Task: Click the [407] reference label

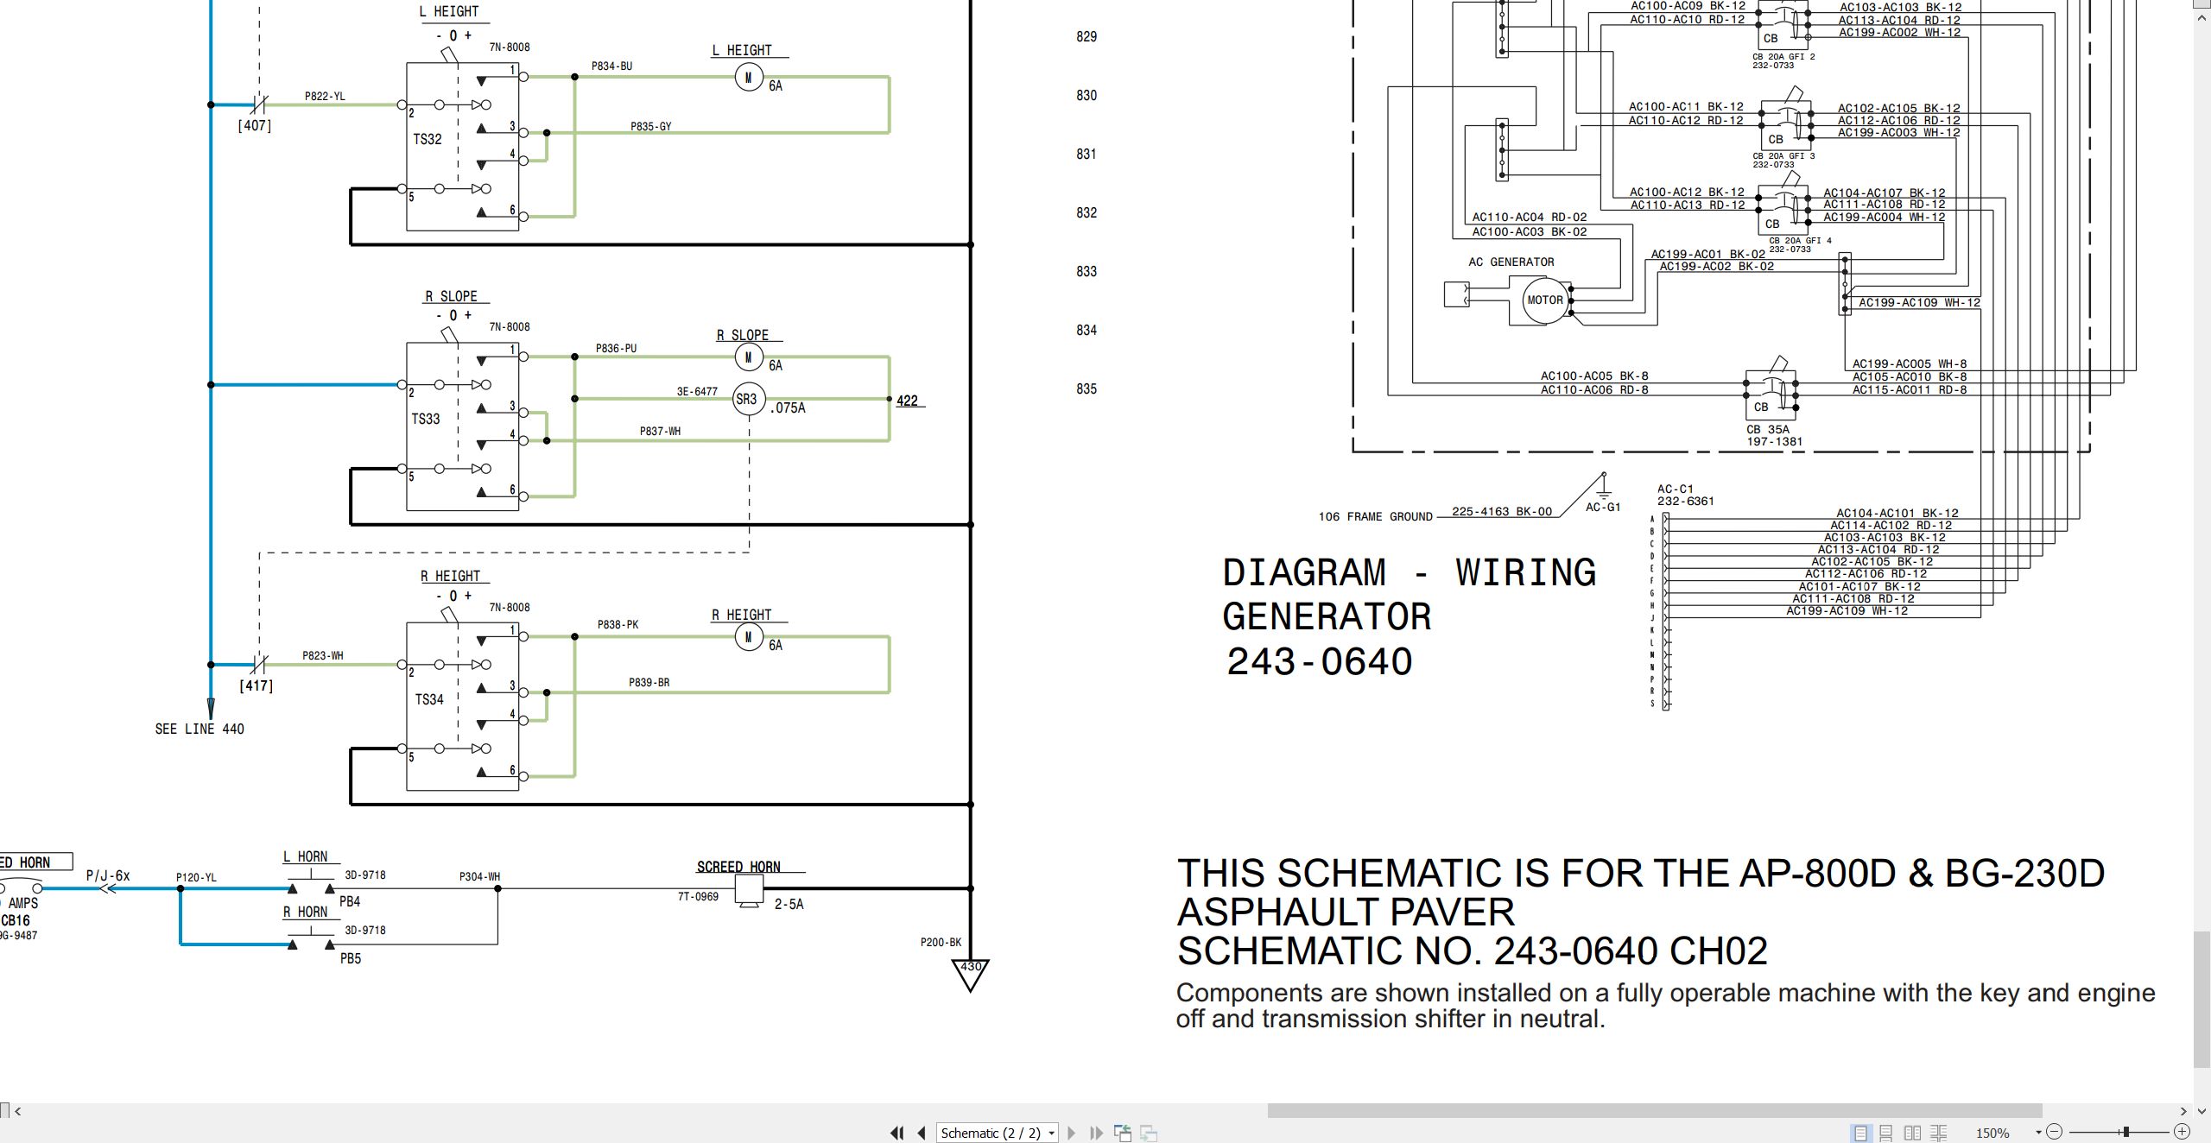Action: pos(255,125)
